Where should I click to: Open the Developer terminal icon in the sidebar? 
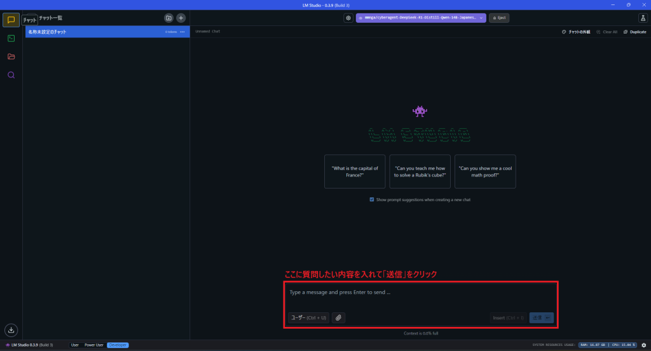coord(11,38)
